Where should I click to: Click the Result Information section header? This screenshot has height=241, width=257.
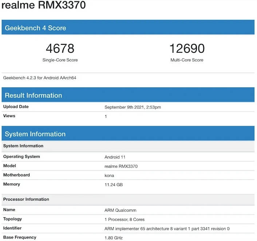(x=33, y=96)
